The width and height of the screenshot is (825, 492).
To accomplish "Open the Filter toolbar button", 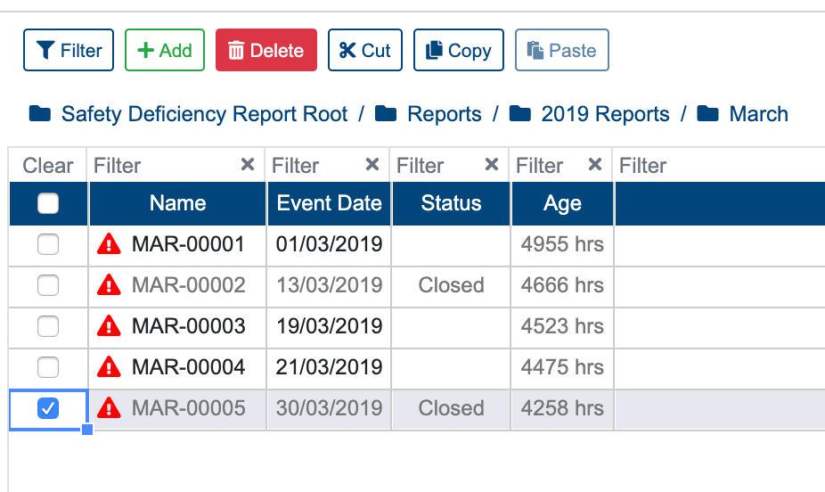I will (69, 50).
